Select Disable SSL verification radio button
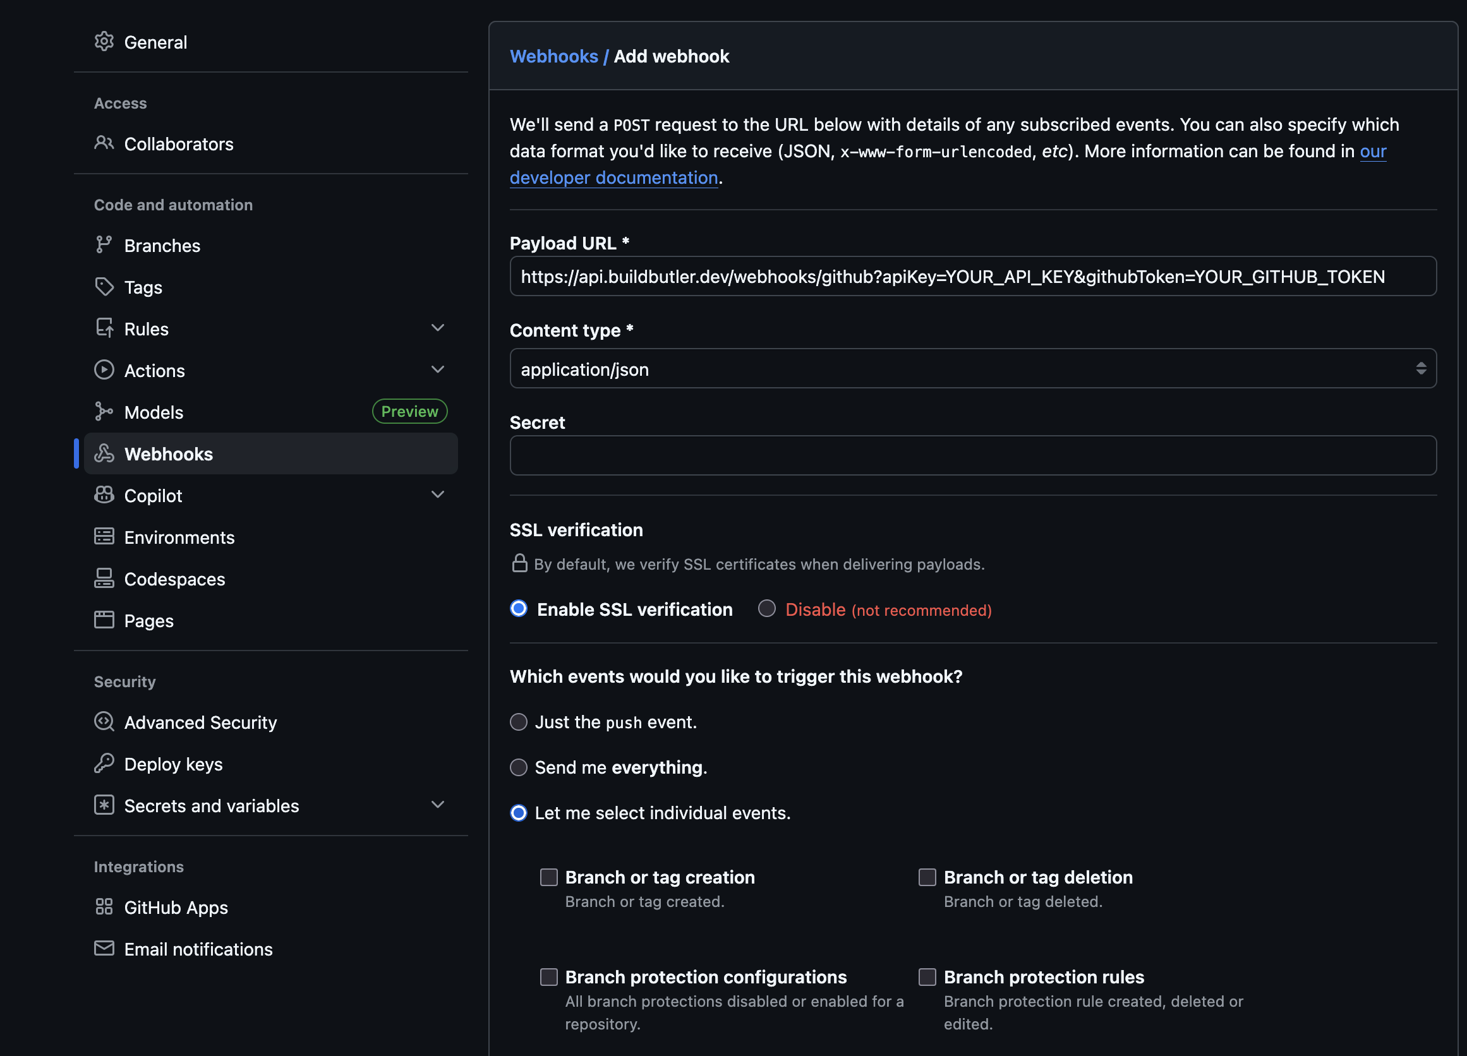Viewport: 1467px width, 1056px height. 766,608
